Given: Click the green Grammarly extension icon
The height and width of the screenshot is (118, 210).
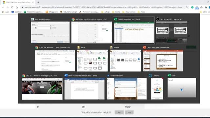Looking at the screenshot, I should (x=192, y=7).
